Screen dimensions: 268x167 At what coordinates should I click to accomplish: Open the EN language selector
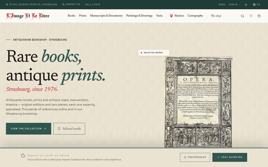(x=256, y=4)
